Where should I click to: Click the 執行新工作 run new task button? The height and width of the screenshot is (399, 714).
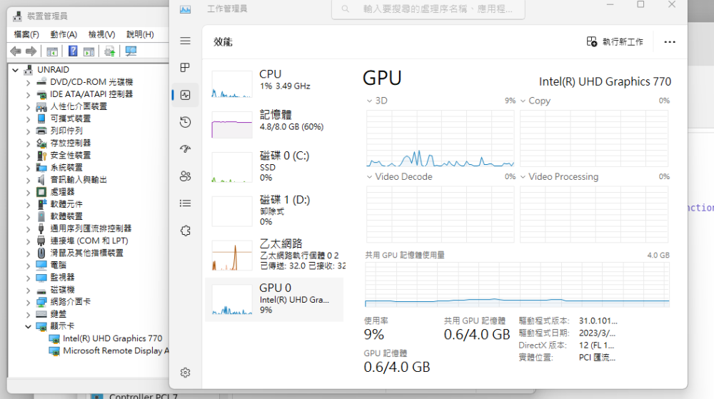pos(615,42)
